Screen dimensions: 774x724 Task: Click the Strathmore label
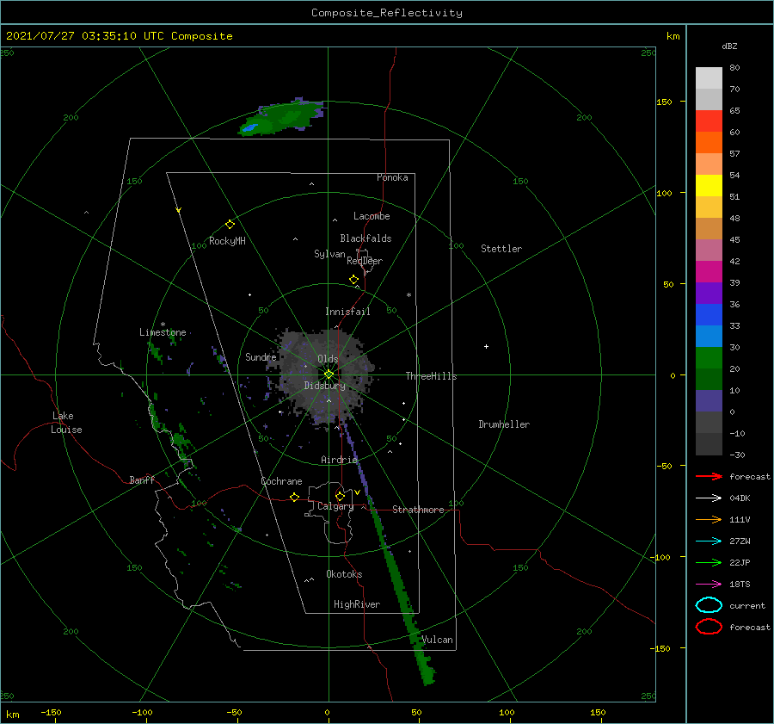coord(418,510)
